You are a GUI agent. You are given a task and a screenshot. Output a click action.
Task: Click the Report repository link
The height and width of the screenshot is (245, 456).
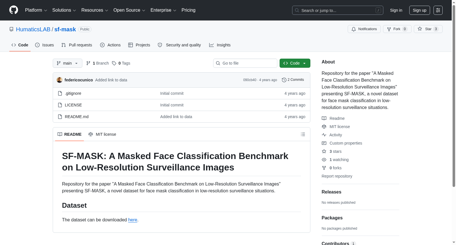(x=337, y=176)
